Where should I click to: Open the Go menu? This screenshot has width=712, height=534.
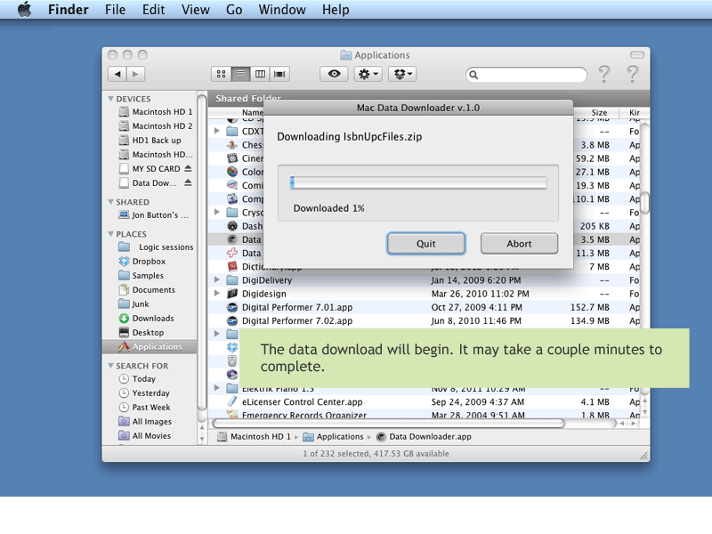pos(234,10)
